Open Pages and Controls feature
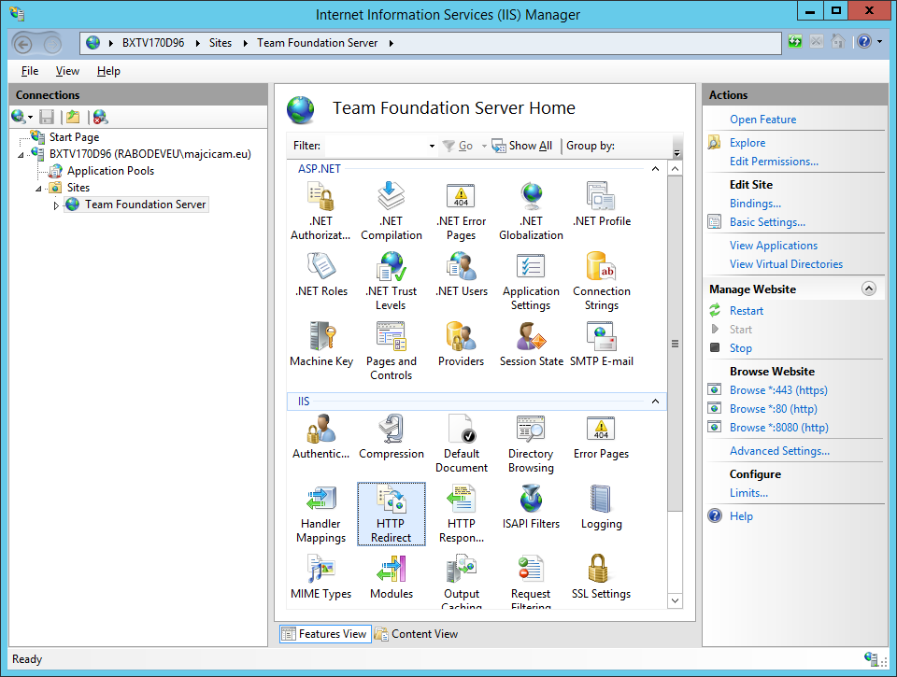Screen dimensions: 897x677 coord(392,352)
